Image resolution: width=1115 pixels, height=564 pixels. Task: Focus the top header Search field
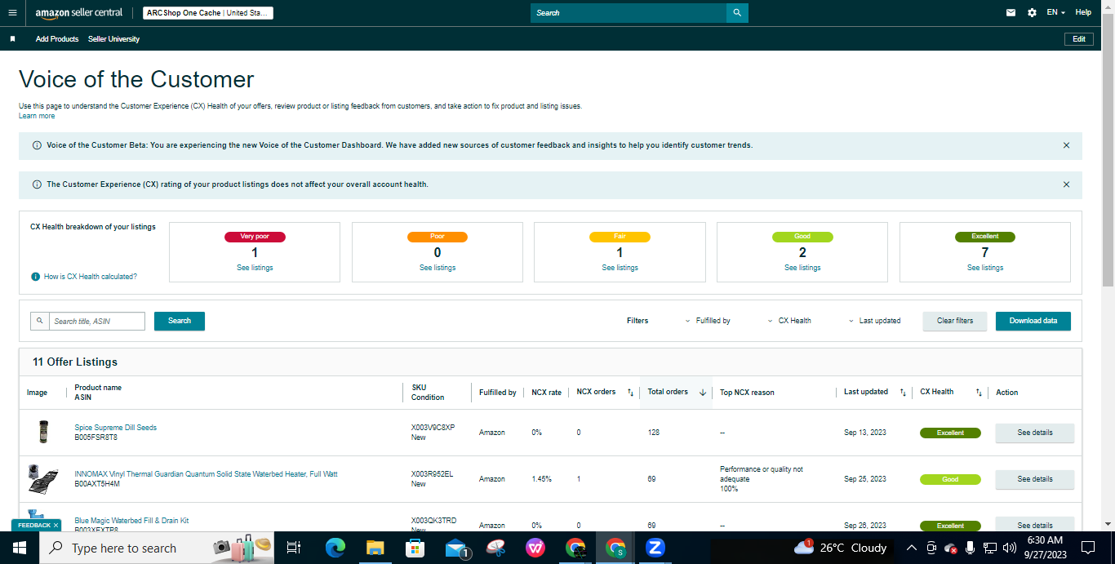[629, 13]
